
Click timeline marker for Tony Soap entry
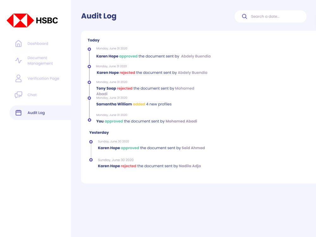[x=89, y=82]
